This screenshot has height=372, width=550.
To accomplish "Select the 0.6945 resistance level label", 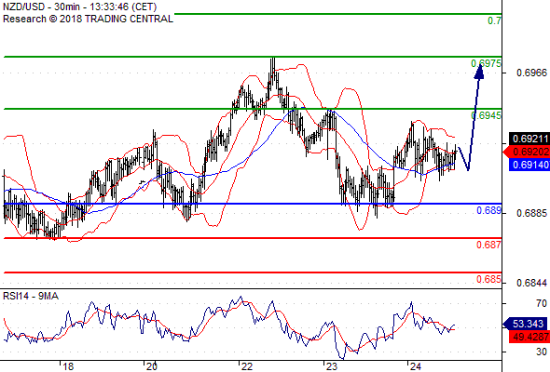I will pos(486,115).
